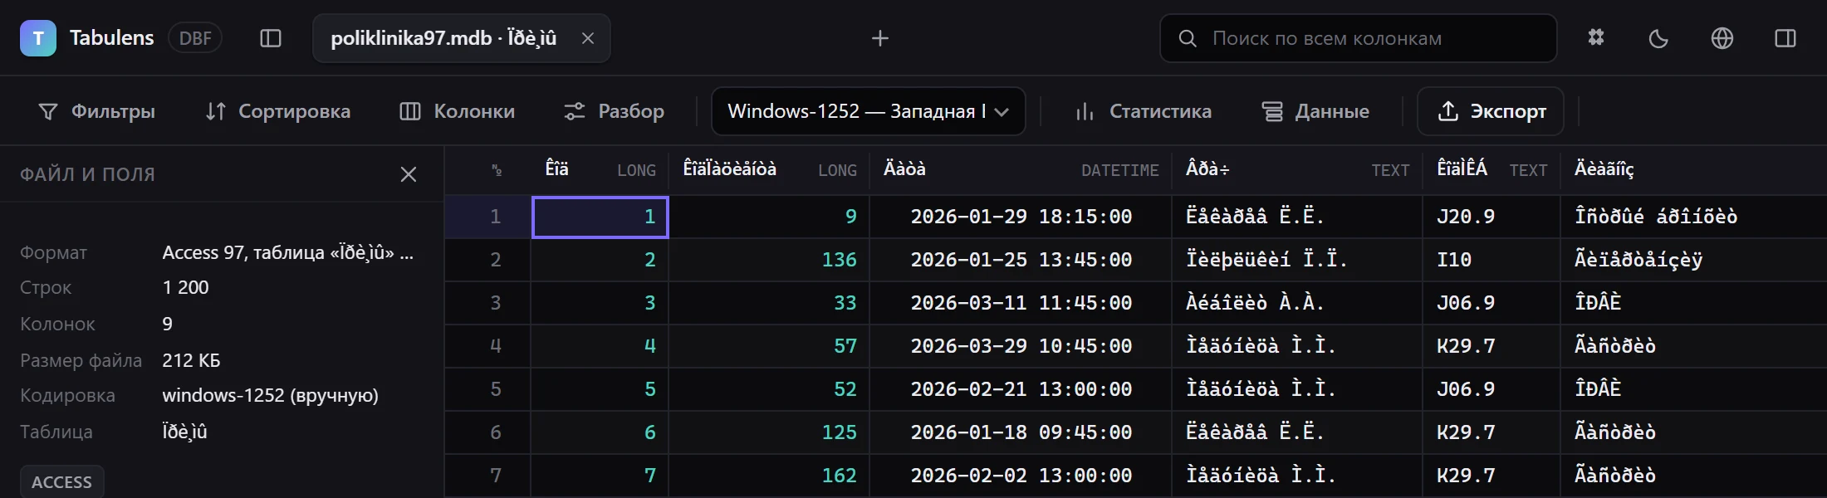Close the poliklinika97.mdb tab
Image resolution: width=1827 pixels, height=498 pixels.
point(587,38)
